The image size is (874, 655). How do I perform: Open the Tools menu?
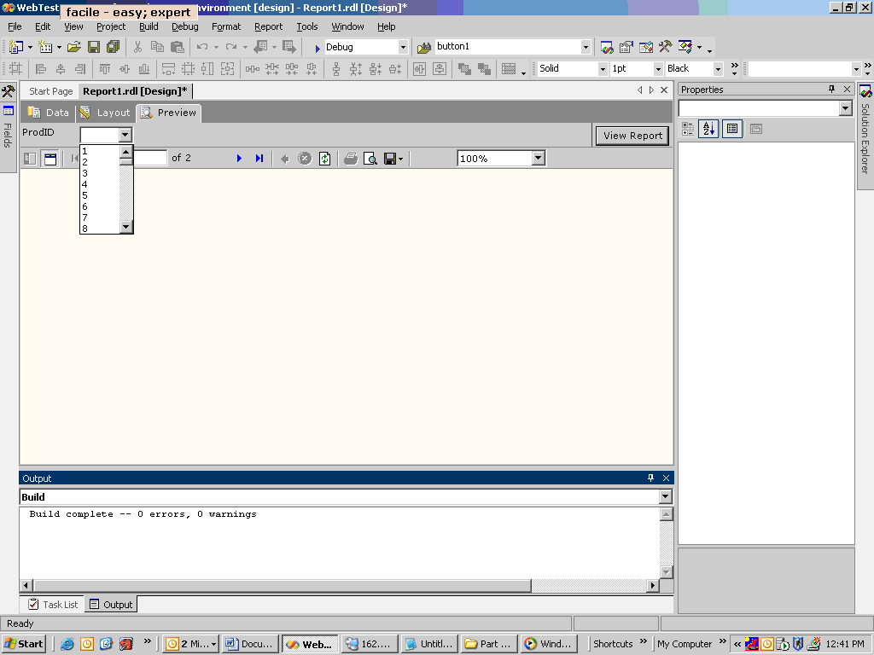tap(306, 26)
